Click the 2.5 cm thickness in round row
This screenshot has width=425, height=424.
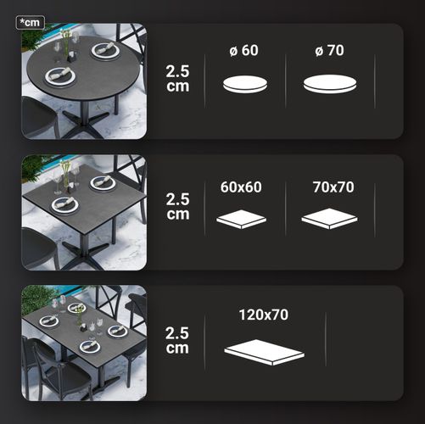coord(177,79)
